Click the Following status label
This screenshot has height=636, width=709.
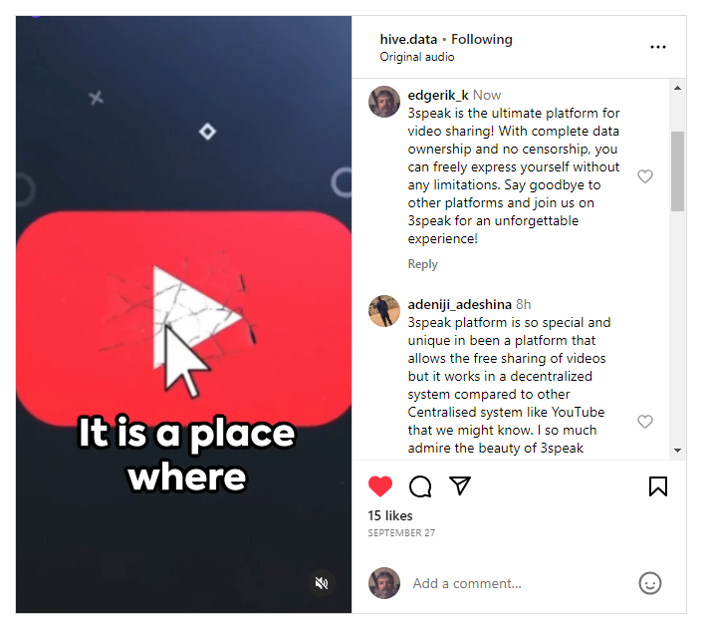482,40
